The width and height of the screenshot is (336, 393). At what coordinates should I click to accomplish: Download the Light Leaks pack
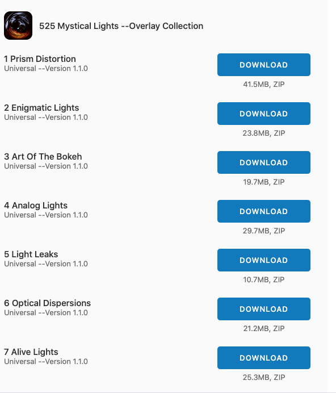(263, 260)
